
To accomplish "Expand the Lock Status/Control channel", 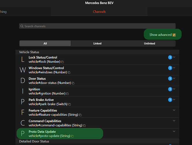I will point(174,57).
